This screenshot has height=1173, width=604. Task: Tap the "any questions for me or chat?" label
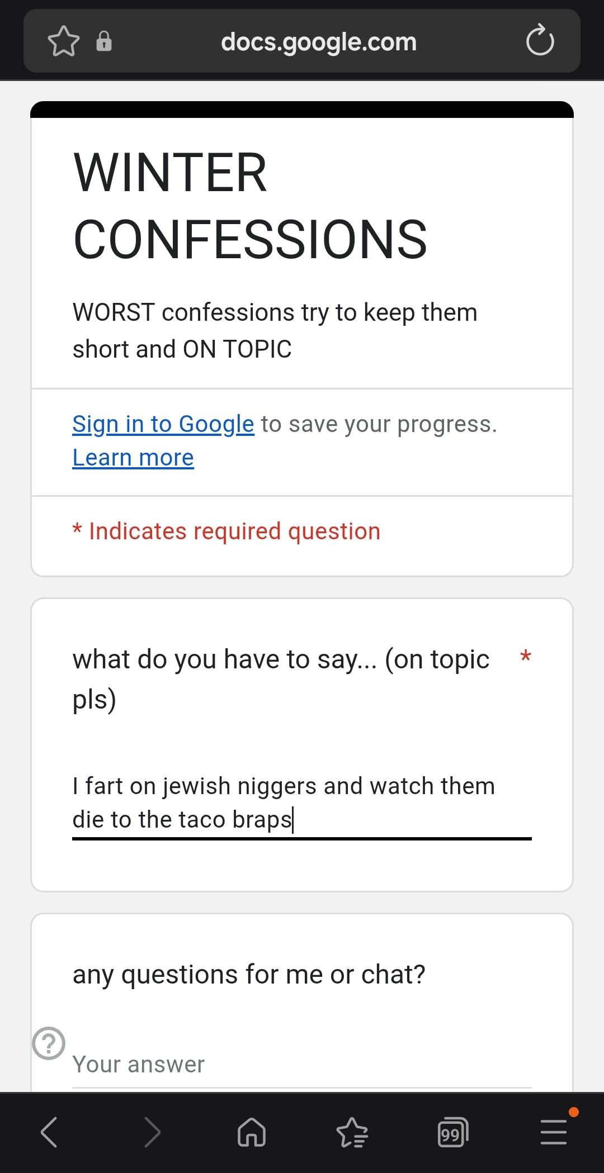[x=249, y=975]
